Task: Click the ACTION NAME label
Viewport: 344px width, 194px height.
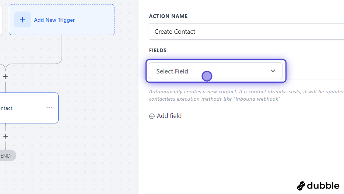Action: 168,16
